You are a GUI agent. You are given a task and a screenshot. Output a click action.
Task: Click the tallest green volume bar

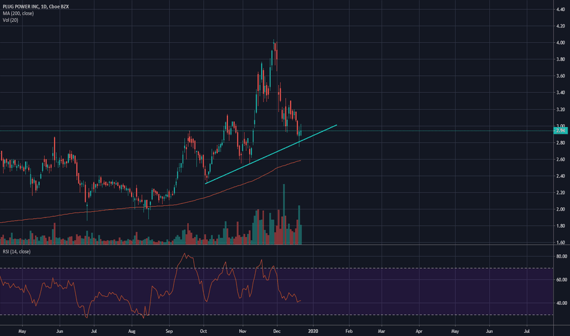(284, 214)
